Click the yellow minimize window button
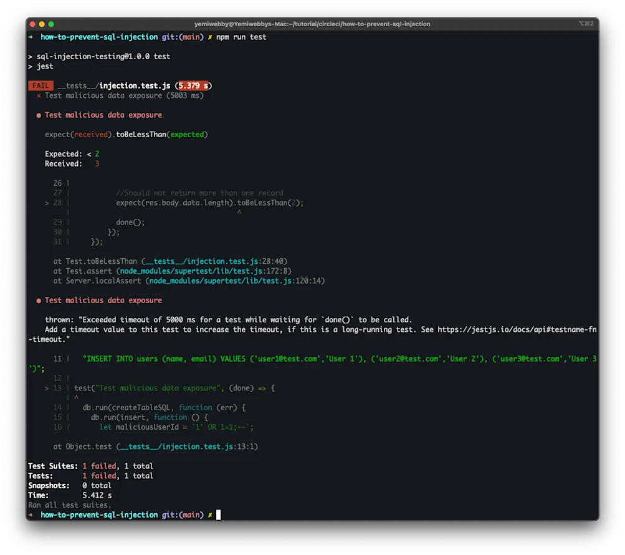Viewport: 625px width, 555px height. click(41, 23)
